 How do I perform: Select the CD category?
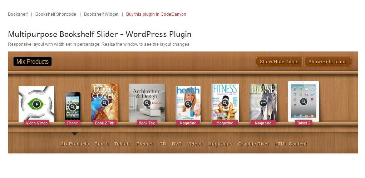[163, 144]
